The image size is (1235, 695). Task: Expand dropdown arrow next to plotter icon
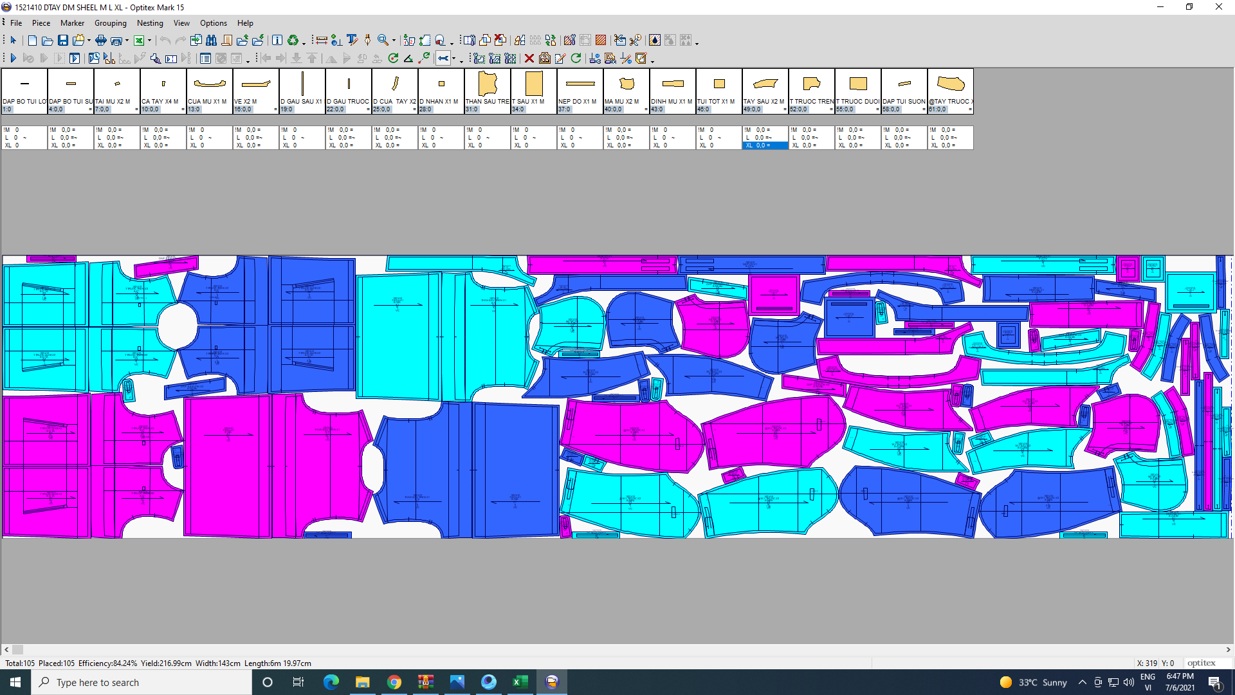click(127, 41)
